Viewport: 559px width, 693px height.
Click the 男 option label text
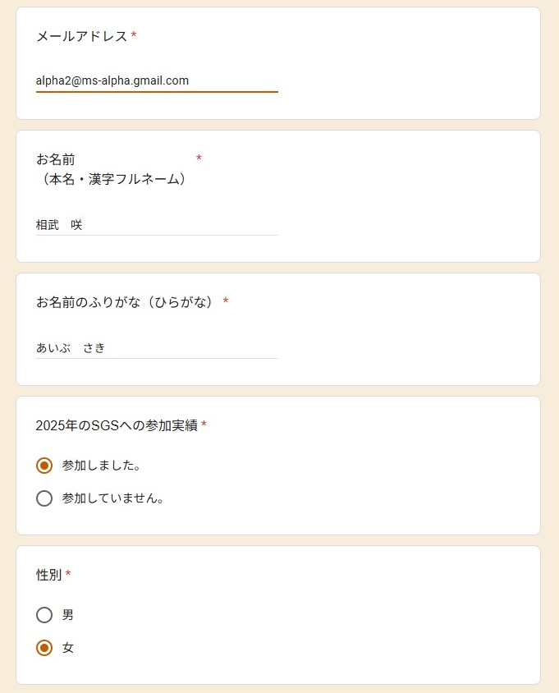(68, 615)
